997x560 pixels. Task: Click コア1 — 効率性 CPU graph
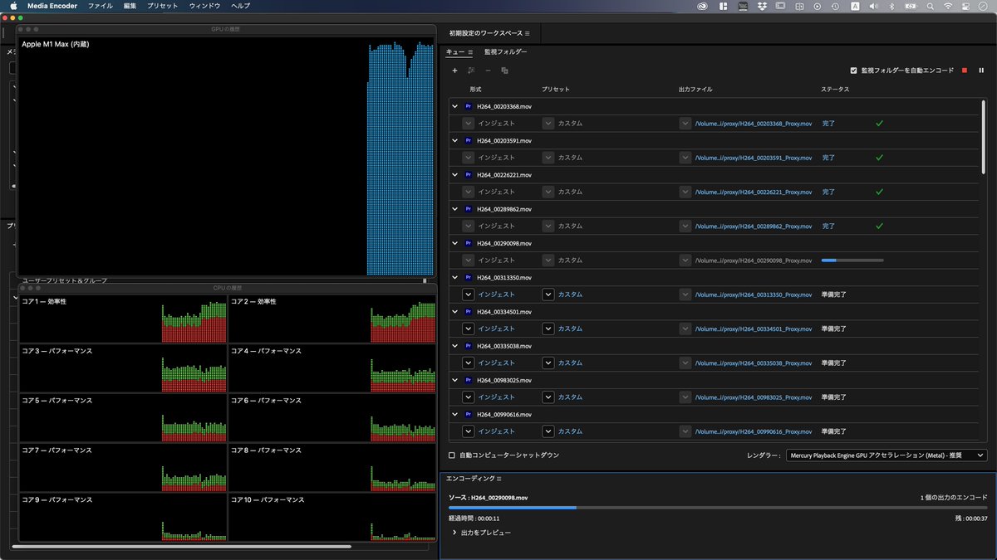coord(123,319)
